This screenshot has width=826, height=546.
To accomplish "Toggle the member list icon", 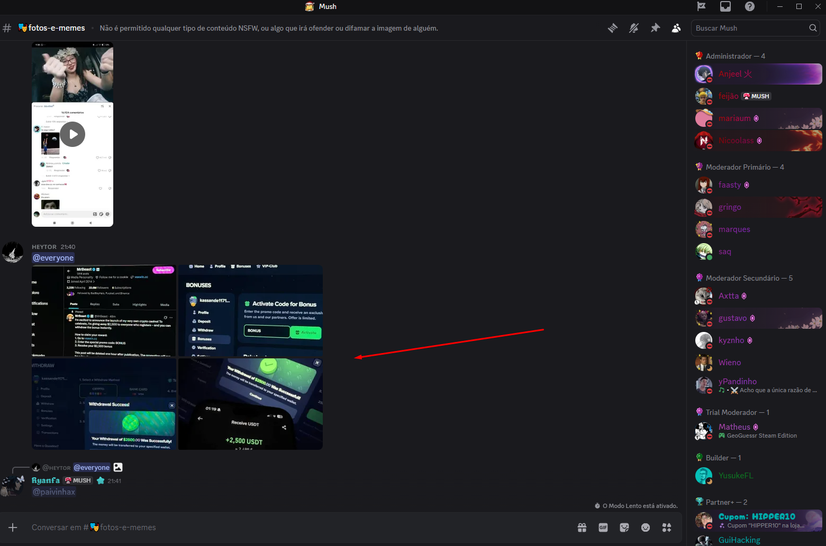I will (x=676, y=28).
